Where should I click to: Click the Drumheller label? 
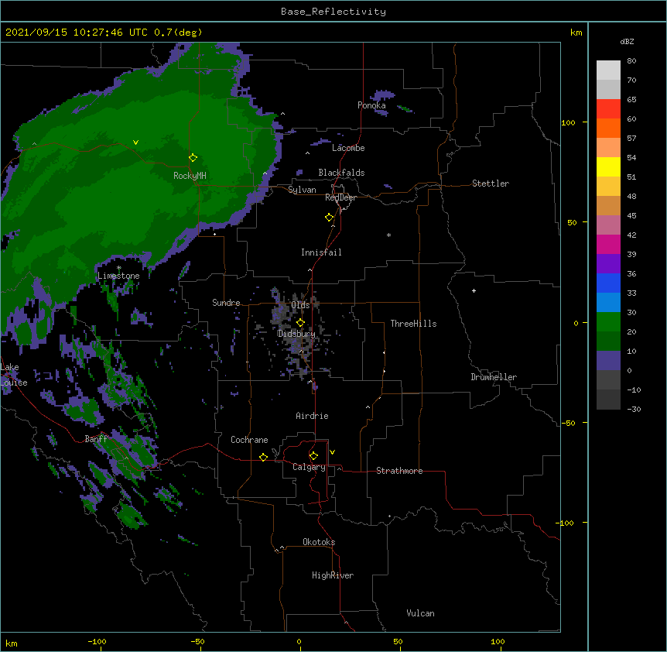pos(494,377)
